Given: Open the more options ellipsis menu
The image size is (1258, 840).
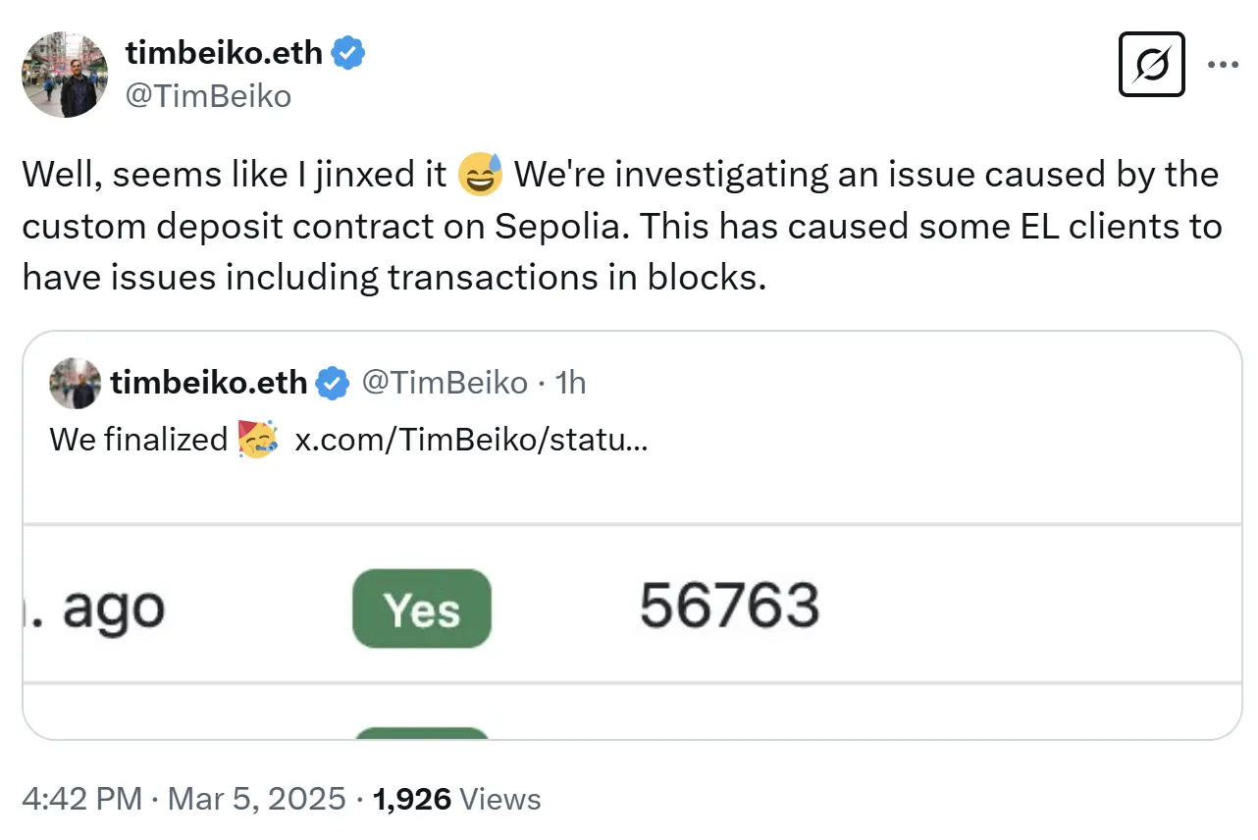Looking at the screenshot, I should (1222, 65).
